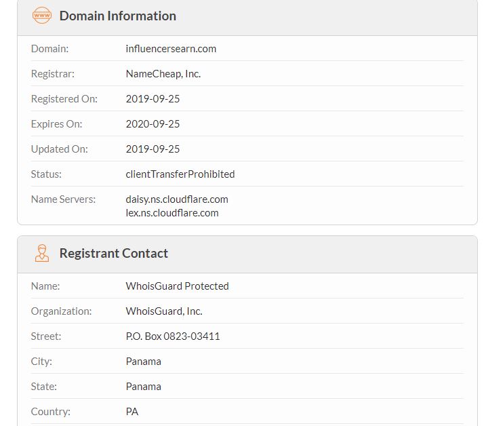The image size is (486, 426).
Task: Click the street P.O. Box 0823-03411
Action: (172, 336)
